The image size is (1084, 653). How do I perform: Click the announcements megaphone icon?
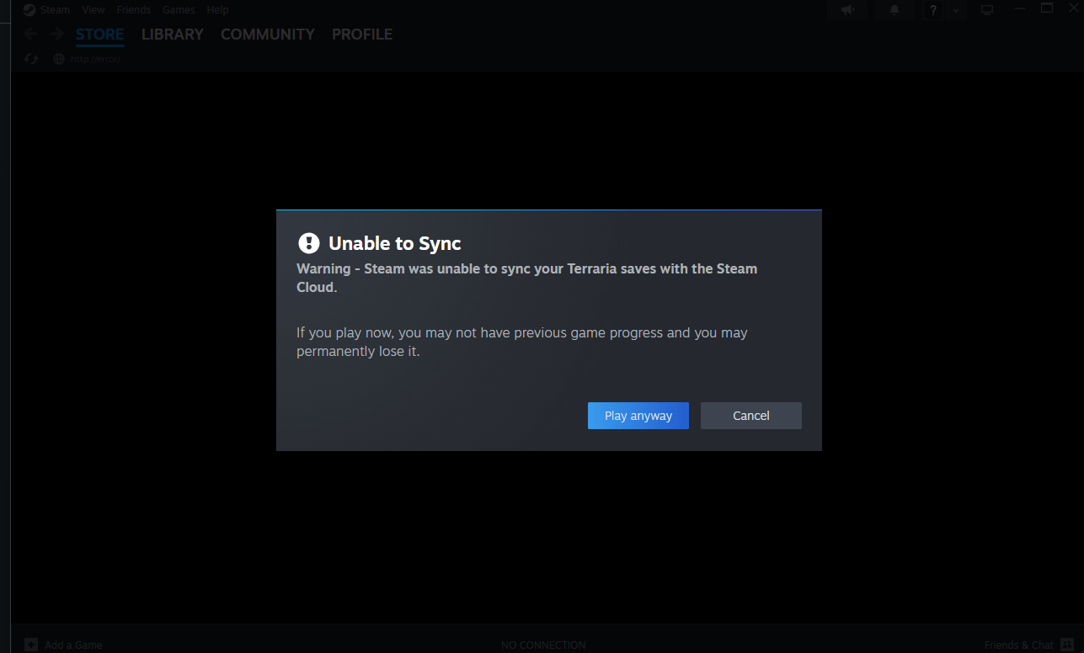click(847, 10)
